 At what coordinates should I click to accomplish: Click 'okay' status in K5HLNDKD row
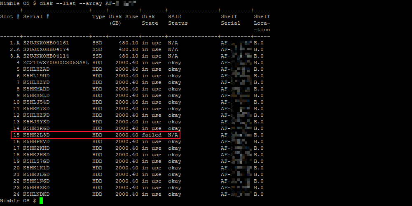coord(175,194)
